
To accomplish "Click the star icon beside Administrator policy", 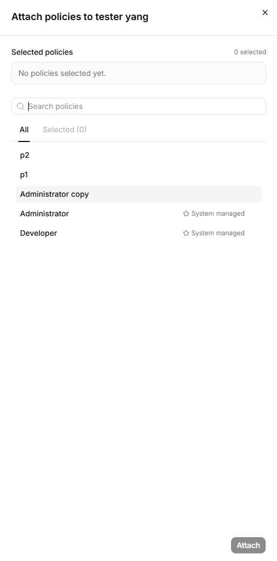I will (x=186, y=214).
